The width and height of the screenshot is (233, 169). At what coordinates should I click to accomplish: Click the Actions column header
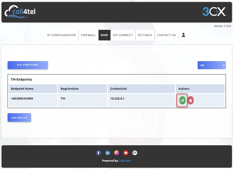200,89
